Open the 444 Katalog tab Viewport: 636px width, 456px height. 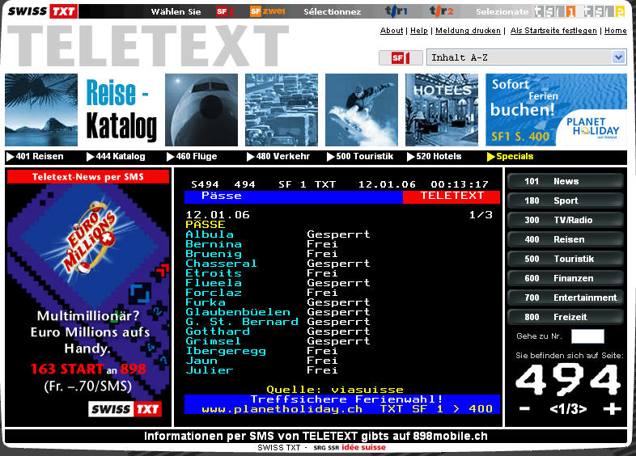pos(116,157)
